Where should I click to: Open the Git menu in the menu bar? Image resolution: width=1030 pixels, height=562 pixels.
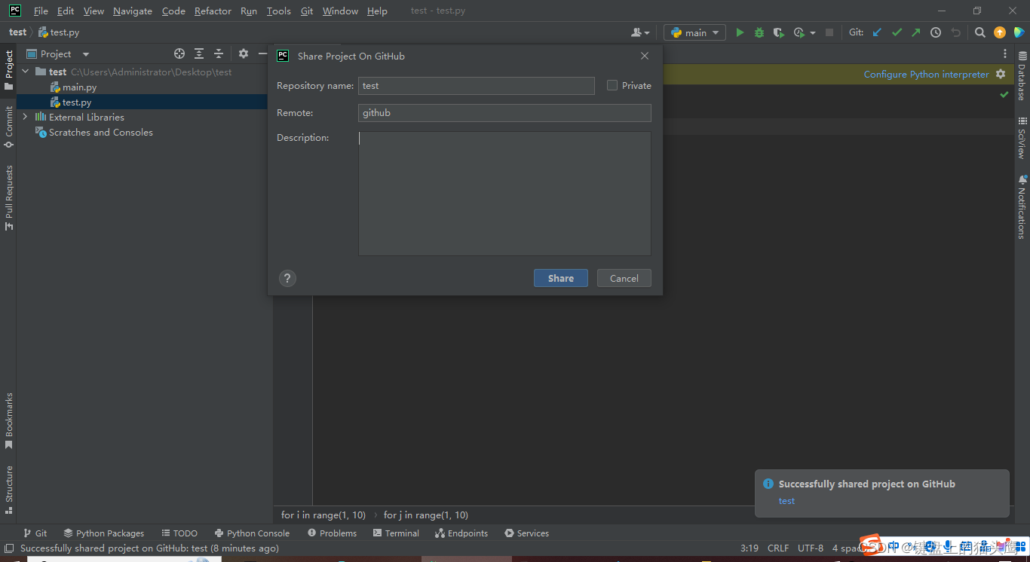click(x=307, y=11)
